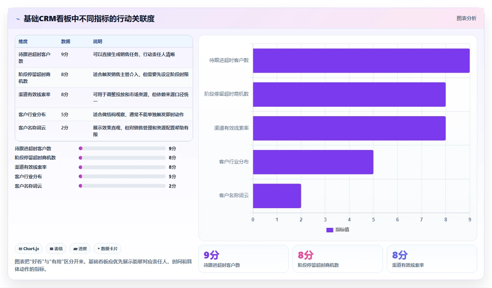492x288 pixels.
Task: Click the 客户名称词云 progress bar
Action: pyautogui.click(x=122, y=186)
